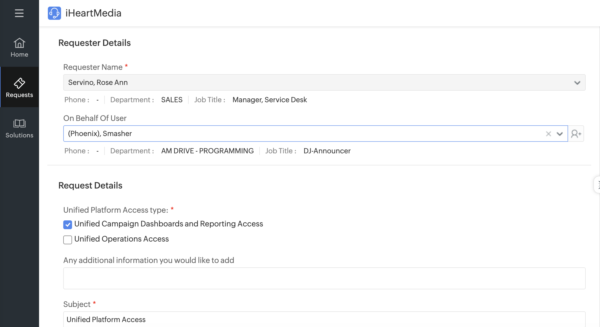The height and width of the screenshot is (327, 600).
Task: Select the Requester Name field showing Servino, Rose Ann
Action: [324, 82]
